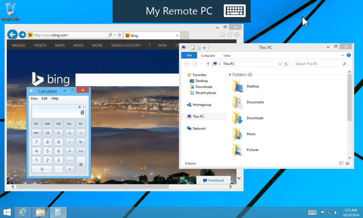The image size is (363, 218).
Task: Select the Music folder icon
Action: tap(237, 134)
